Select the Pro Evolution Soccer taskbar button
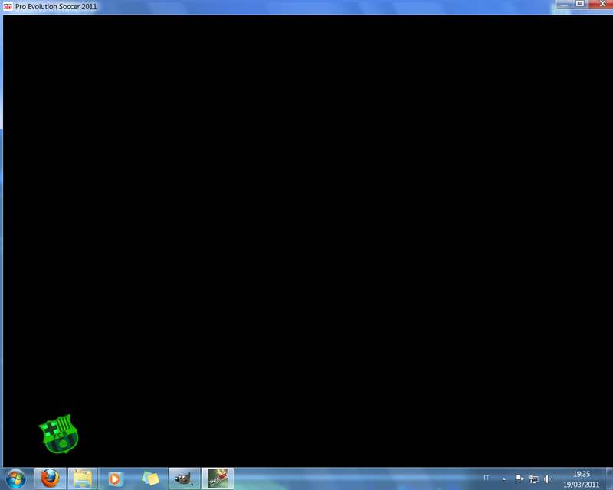613x490 pixels. 218,479
